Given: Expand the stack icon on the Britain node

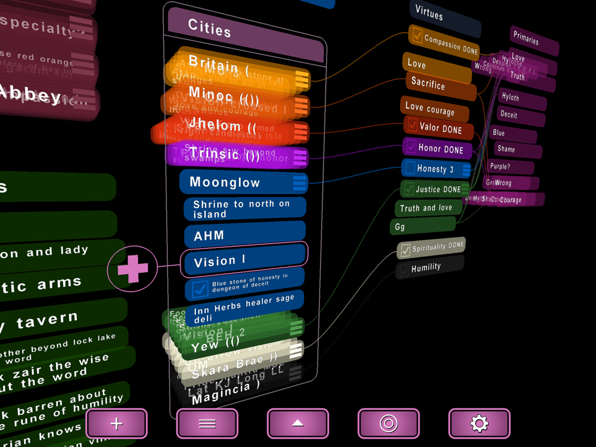Looking at the screenshot, I should point(302,79).
